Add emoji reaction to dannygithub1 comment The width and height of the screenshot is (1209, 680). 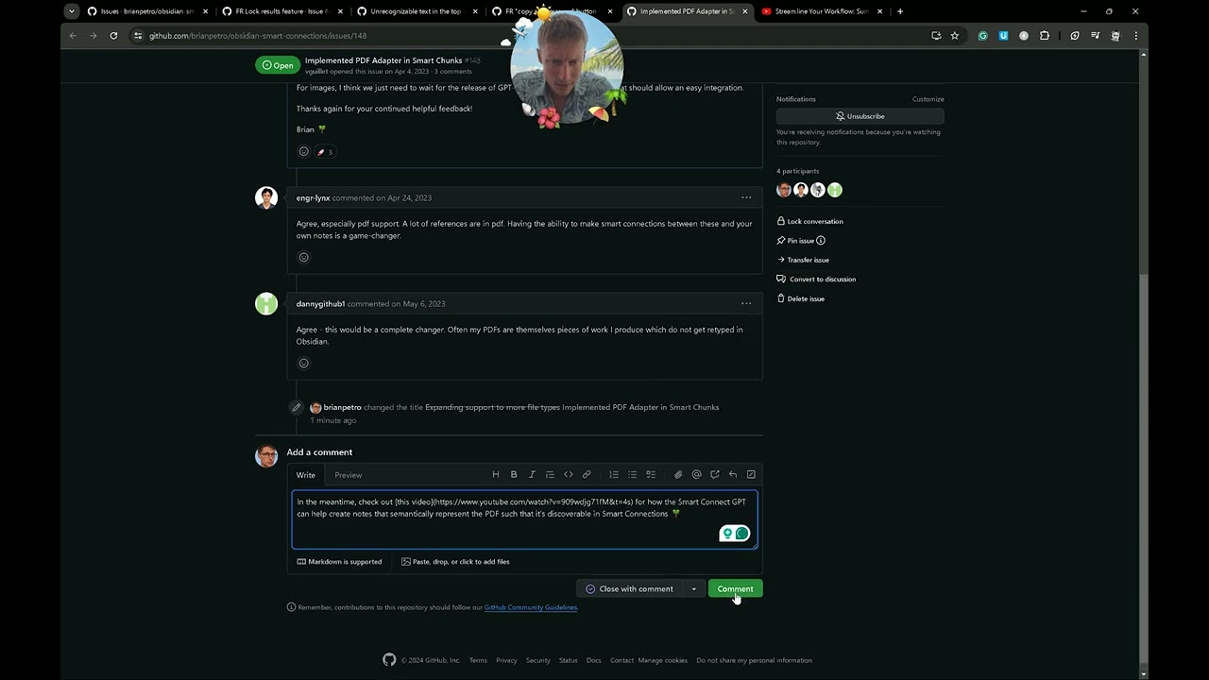(x=303, y=363)
